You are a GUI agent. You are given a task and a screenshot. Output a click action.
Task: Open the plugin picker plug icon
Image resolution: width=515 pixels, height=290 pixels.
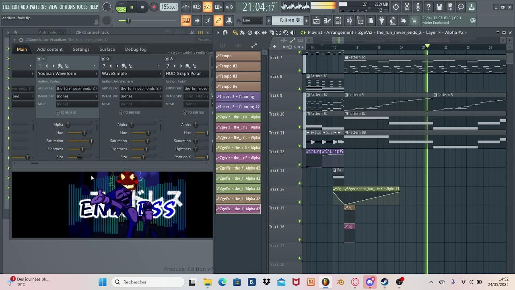[x=382, y=21]
